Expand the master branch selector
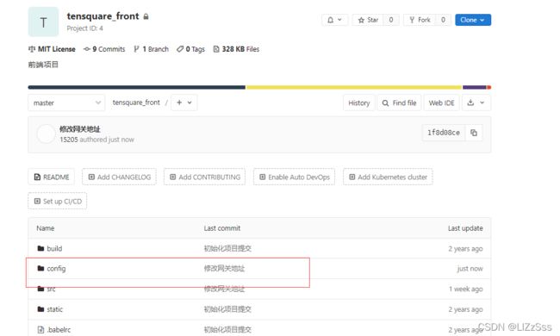 66,103
